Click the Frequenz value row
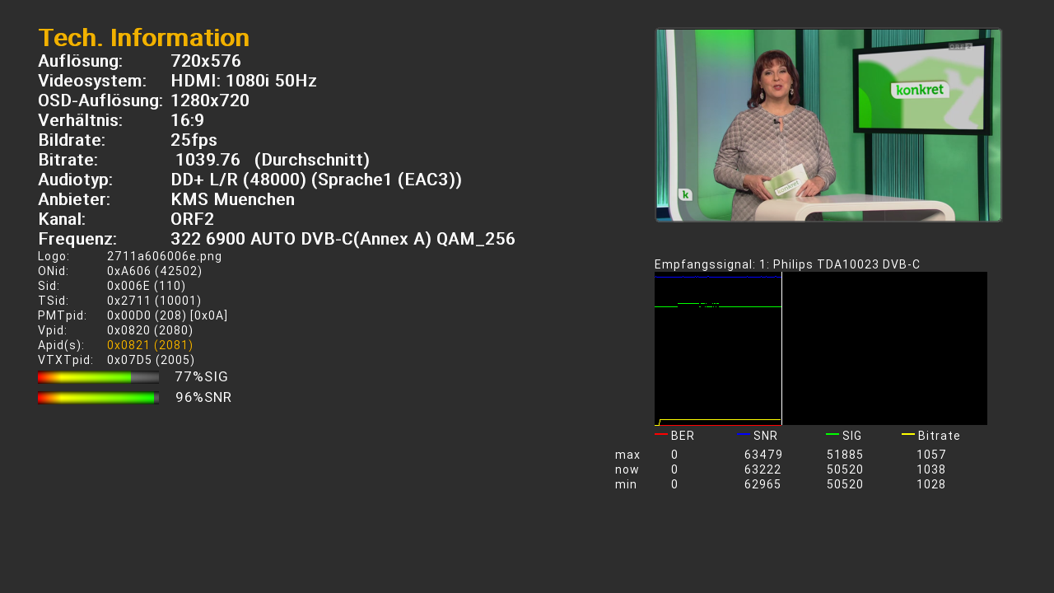Image resolution: width=1054 pixels, height=593 pixels. [x=342, y=239]
